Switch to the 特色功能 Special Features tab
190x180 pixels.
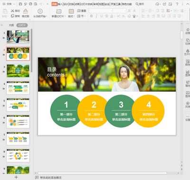[x=127, y=4]
